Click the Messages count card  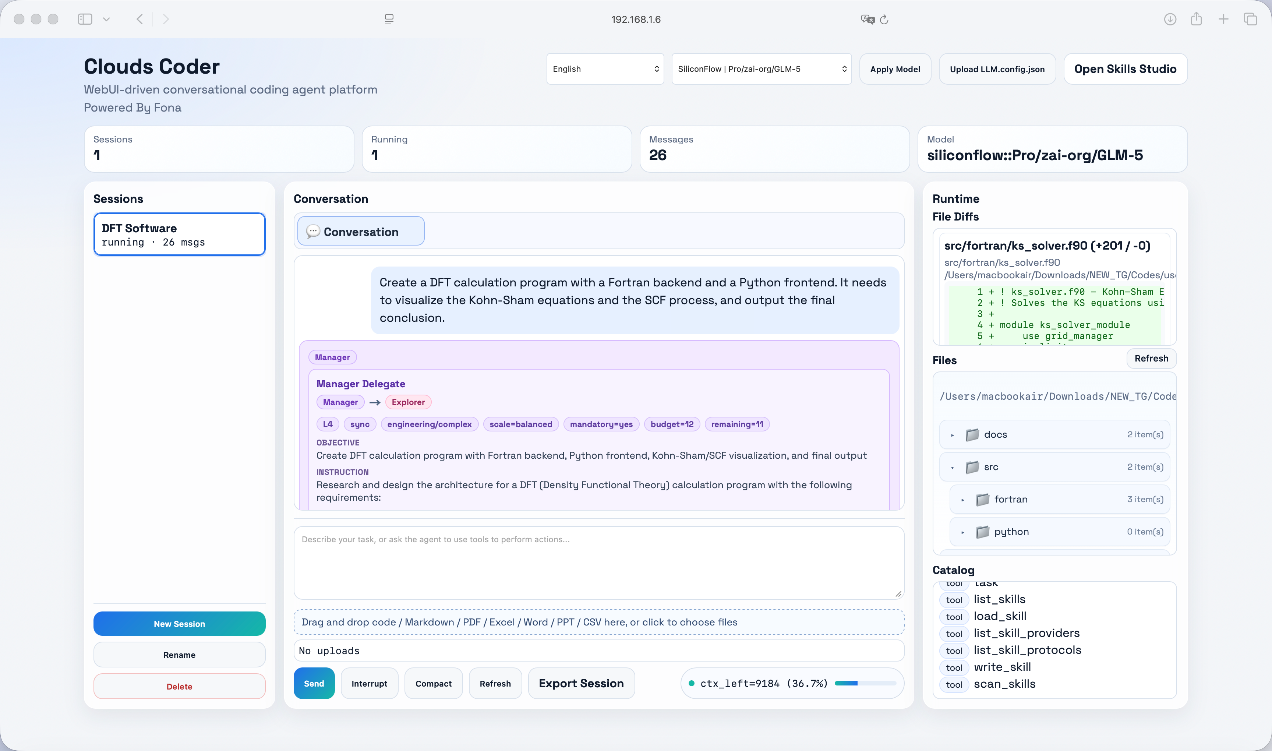774,149
